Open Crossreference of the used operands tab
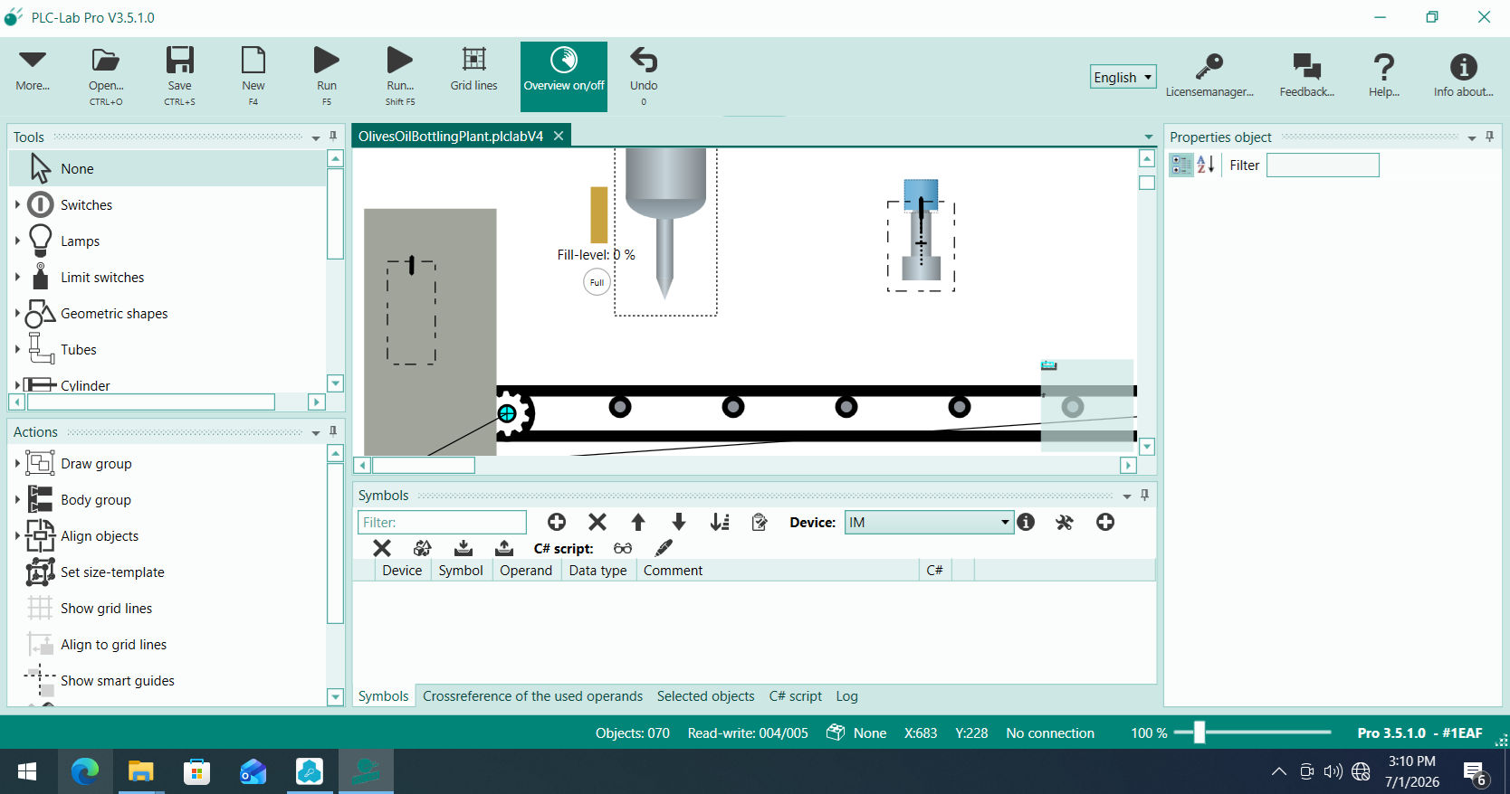 click(x=532, y=695)
